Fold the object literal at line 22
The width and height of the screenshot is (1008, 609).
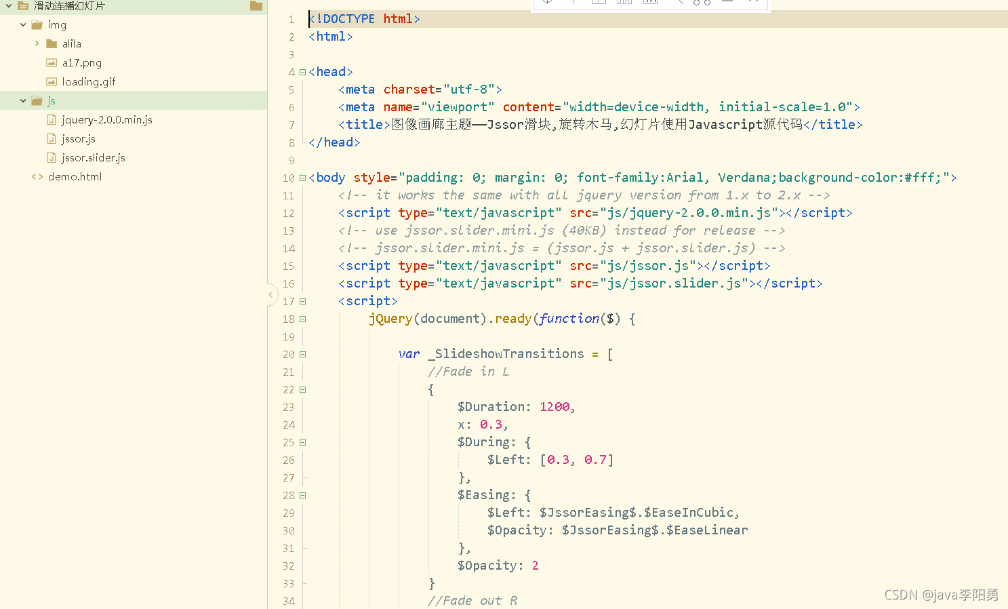click(302, 389)
